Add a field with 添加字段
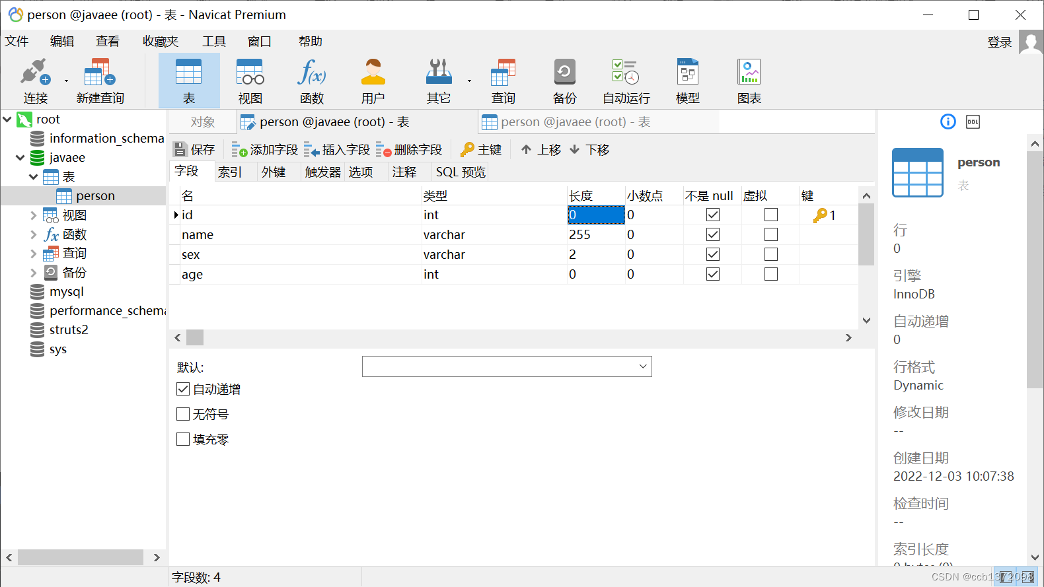1044x587 pixels. [265, 150]
